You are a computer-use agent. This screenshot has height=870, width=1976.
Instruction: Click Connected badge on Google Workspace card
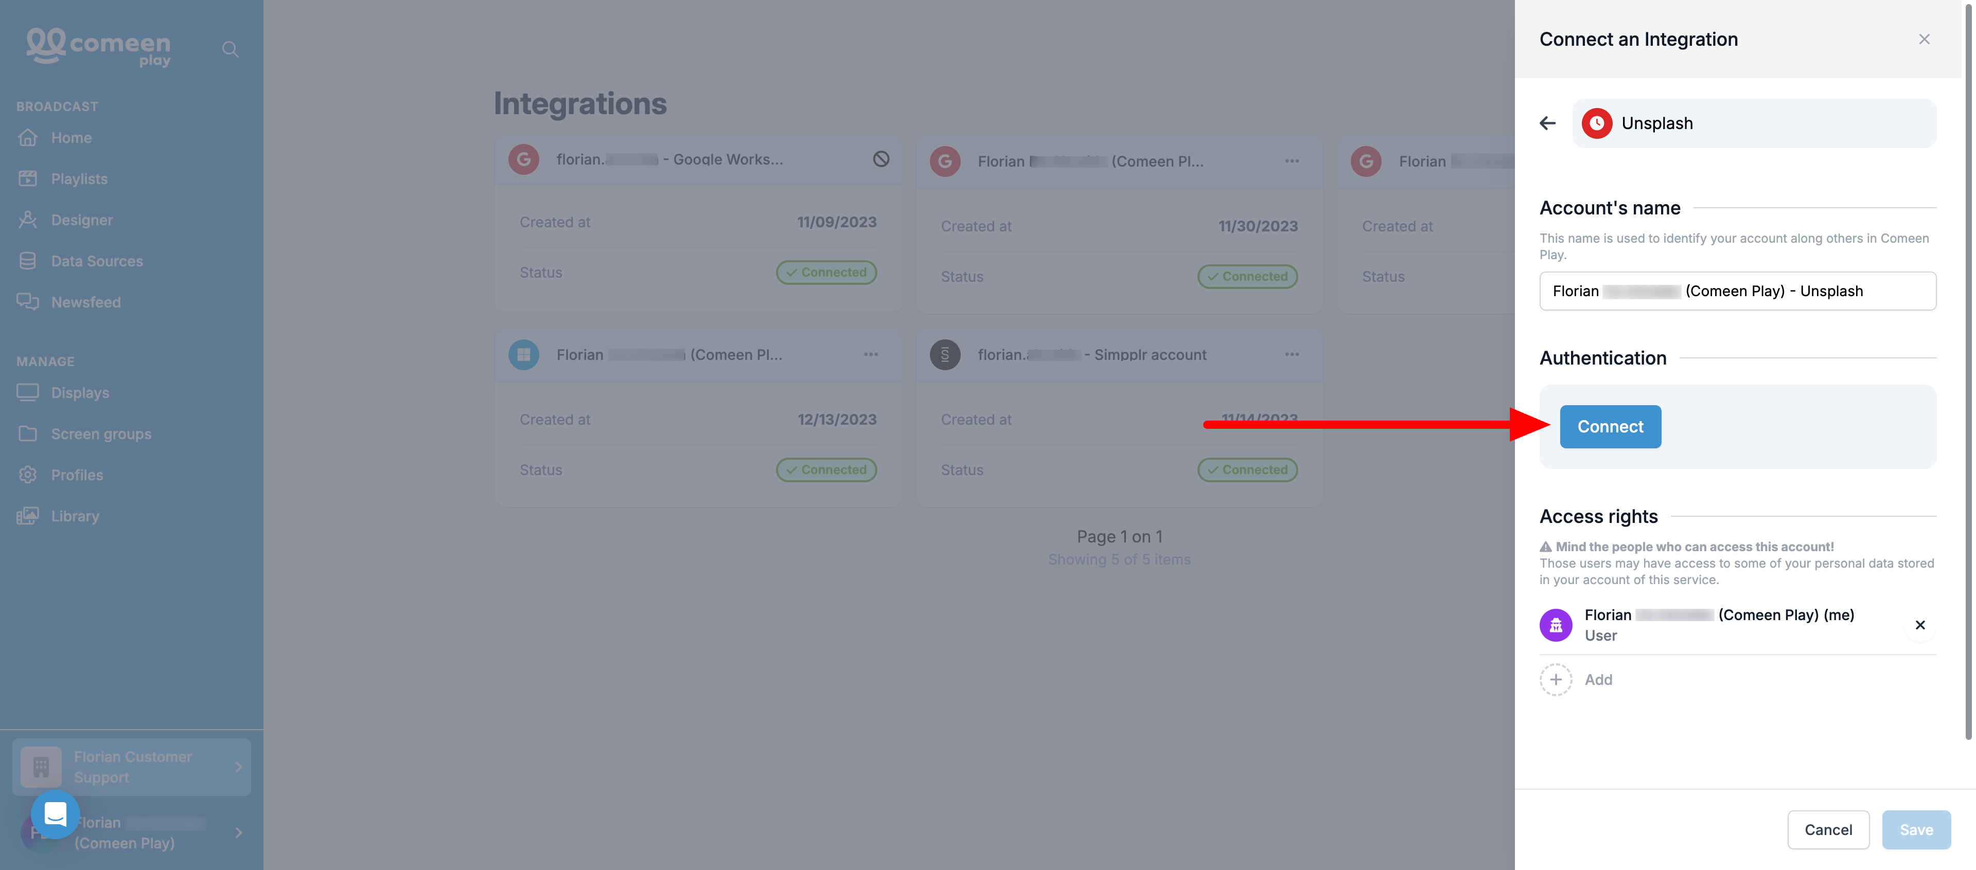[x=826, y=272]
